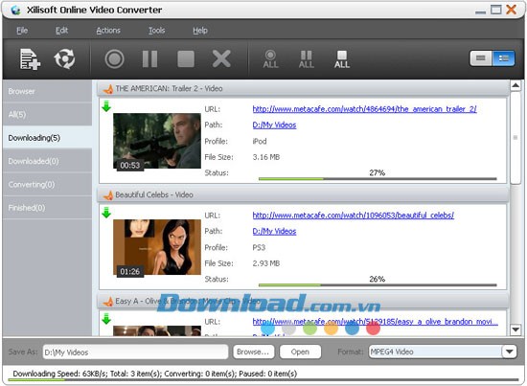Open the File menu
The height and width of the screenshot is (386, 527).
click(22, 31)
